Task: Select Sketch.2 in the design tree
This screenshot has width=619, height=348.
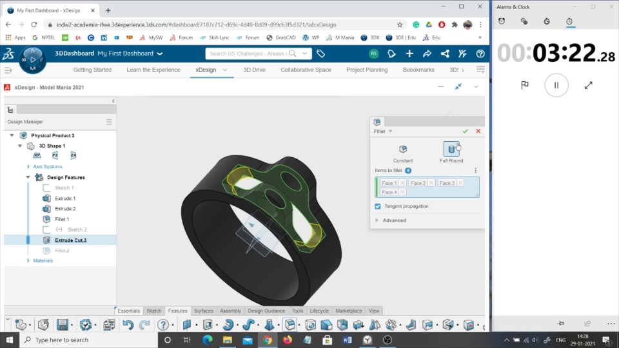Action: coord(77,229)
